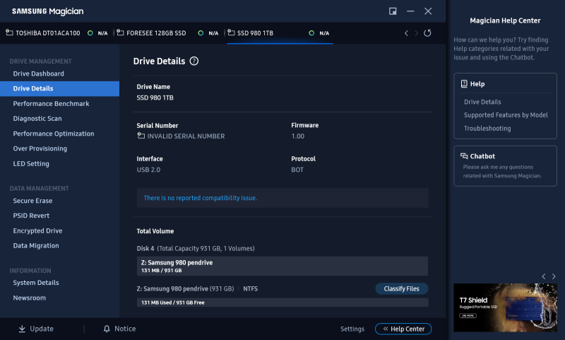Show next drive with right arrow
565x340 pixels.
416,33
